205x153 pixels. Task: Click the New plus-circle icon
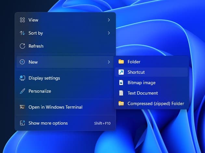coord(22,62)
